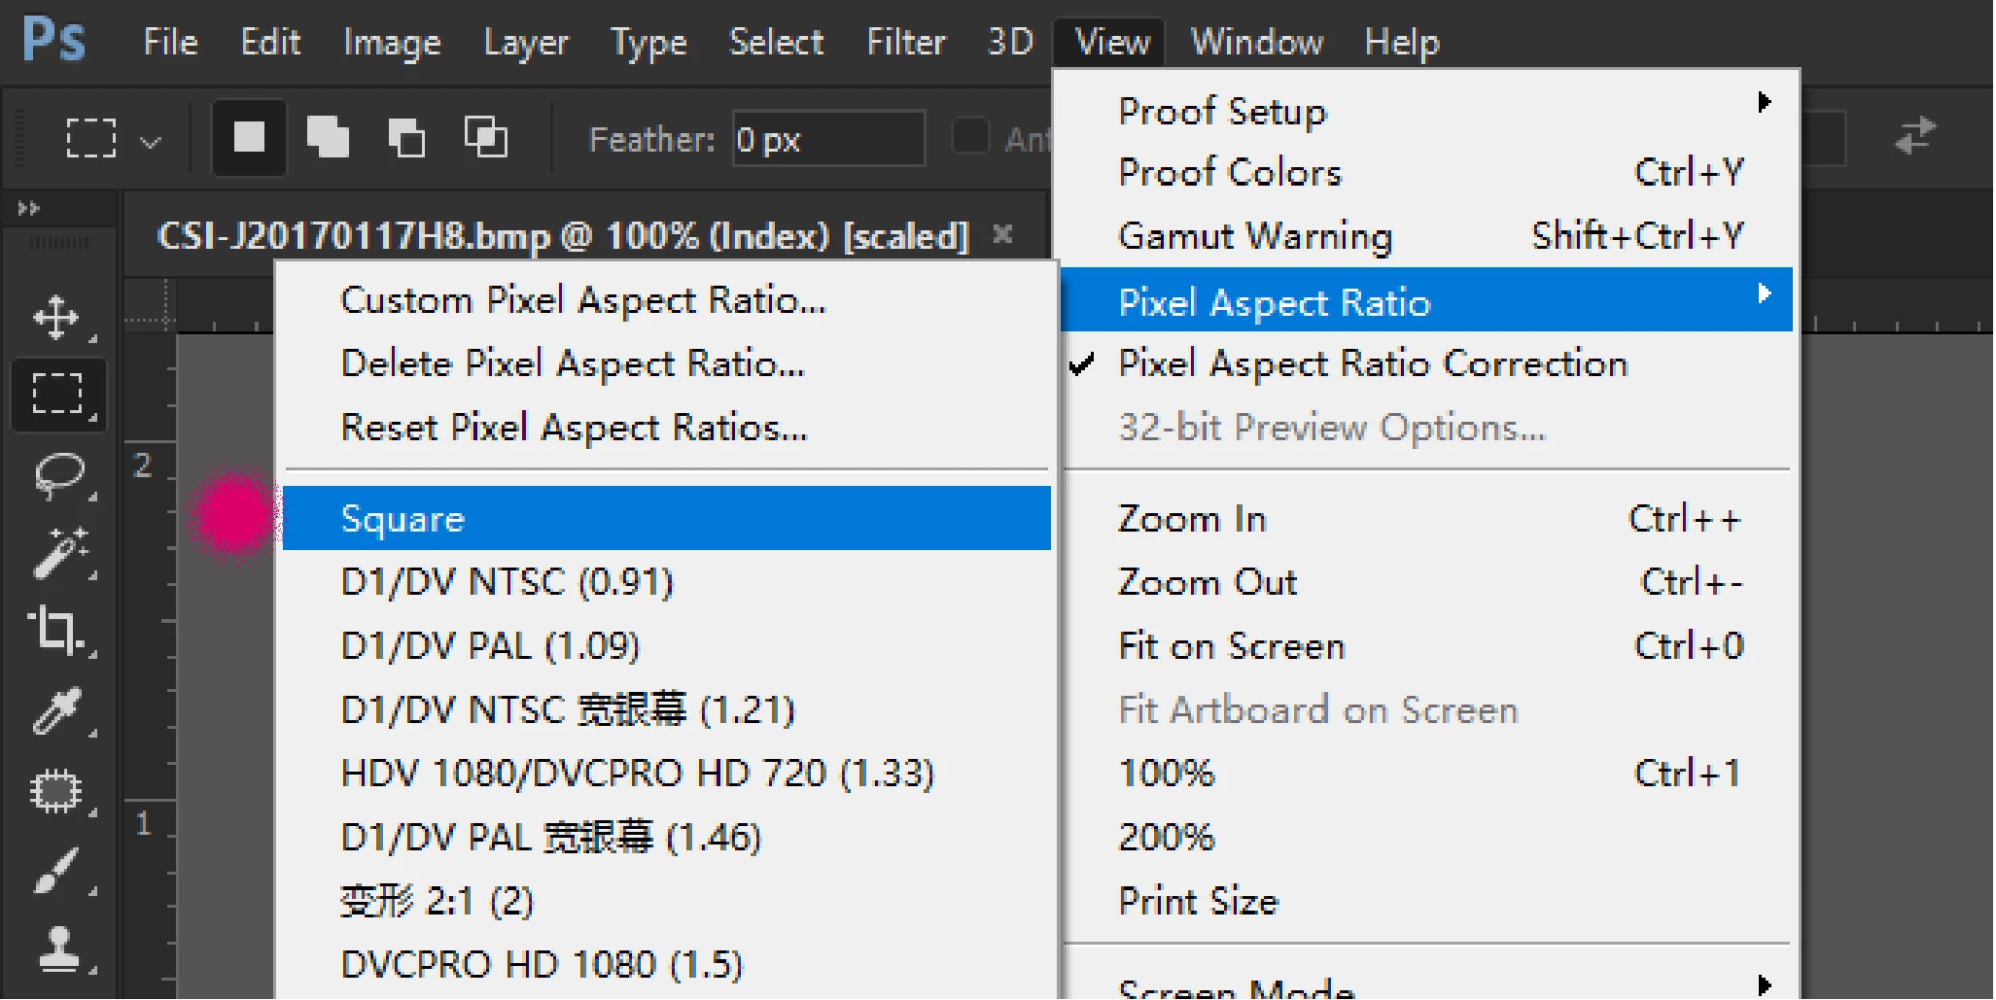Viewport: 1996px width, 1000px height.
Task: Select DVCPRO HD 1080 (1.5)
Action: (x=667, y=965)
